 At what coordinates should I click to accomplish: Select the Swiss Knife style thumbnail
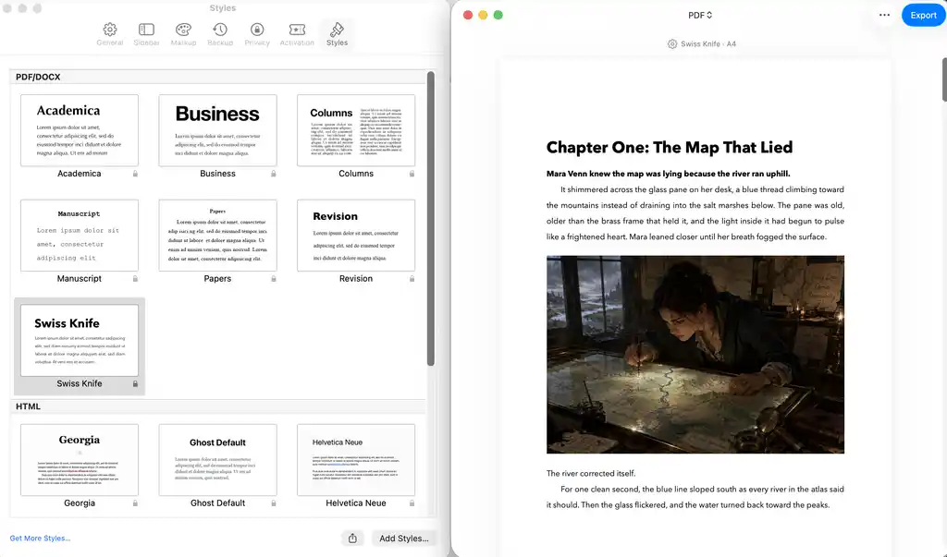click(x=80, y=340)
